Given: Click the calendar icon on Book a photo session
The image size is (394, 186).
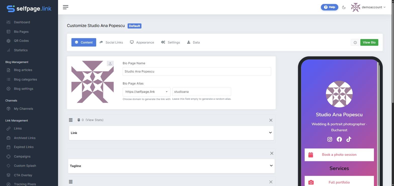Looking at the screenshot, I should [311, 155].
